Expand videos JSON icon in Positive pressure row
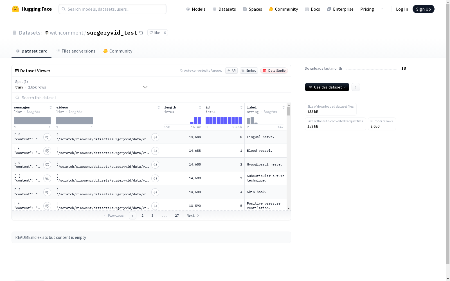 pos(155,206)
